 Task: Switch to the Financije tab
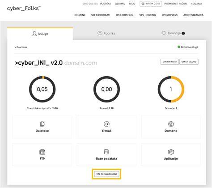[x=173, y=33]
